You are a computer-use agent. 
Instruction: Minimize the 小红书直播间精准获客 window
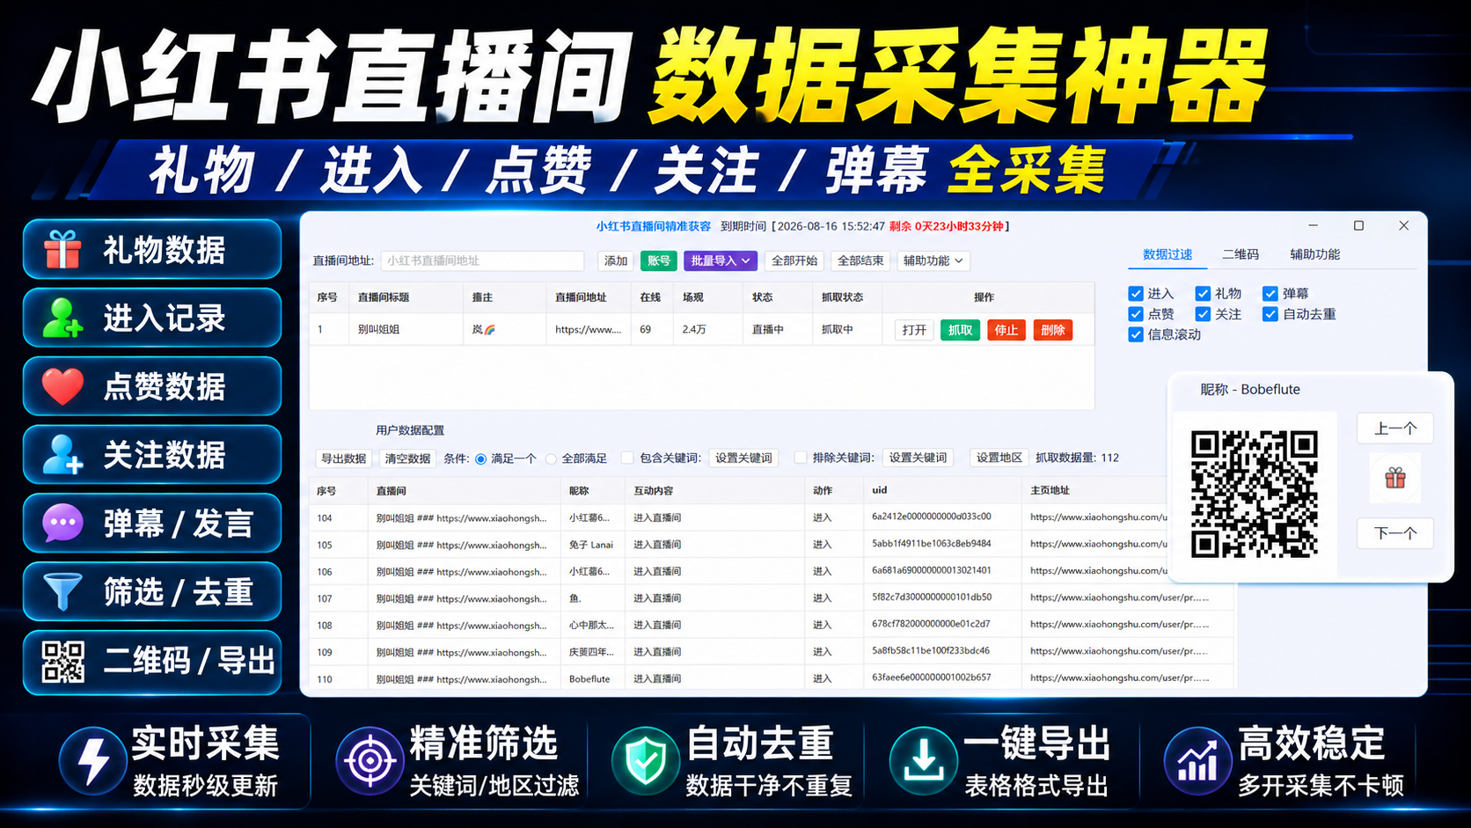coord(1313,226)
